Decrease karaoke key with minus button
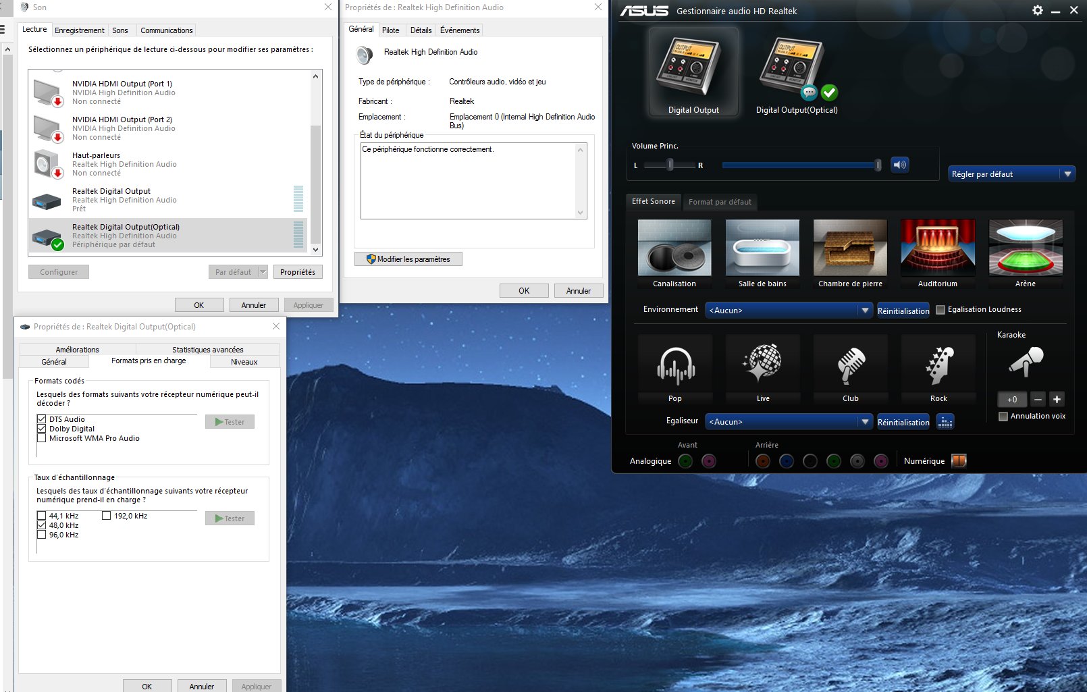This screenshot has height=692, width=1087. point(1038,399)
